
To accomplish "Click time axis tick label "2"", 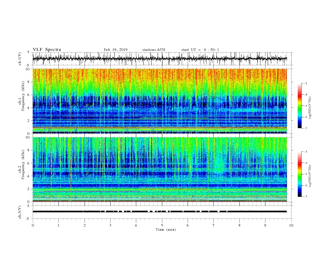I will click(x=84, y=225).
